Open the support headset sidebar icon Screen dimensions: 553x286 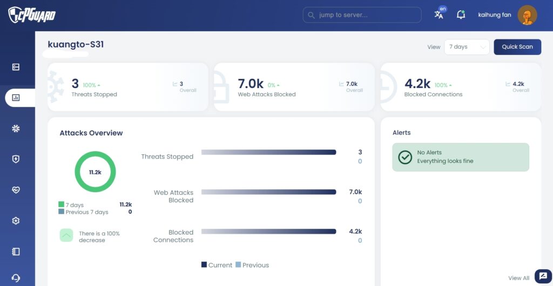click(x=16, y=277)
